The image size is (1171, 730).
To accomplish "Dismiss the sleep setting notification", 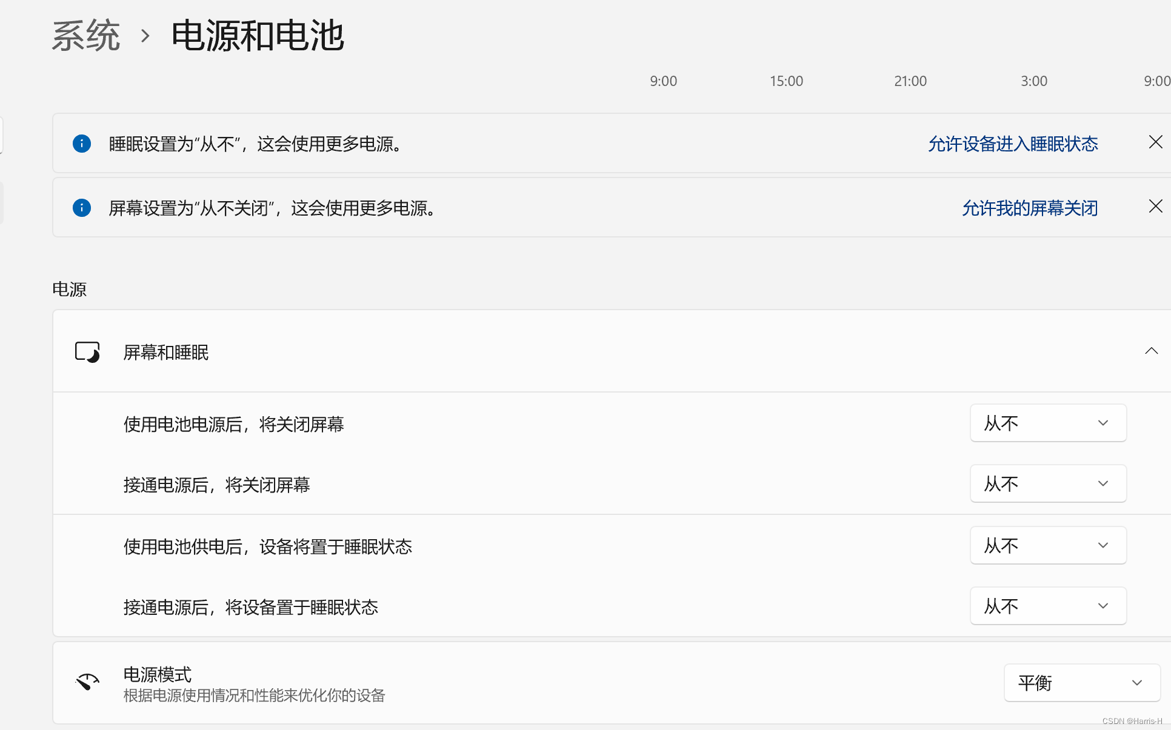I will [x=1155, y=142].
